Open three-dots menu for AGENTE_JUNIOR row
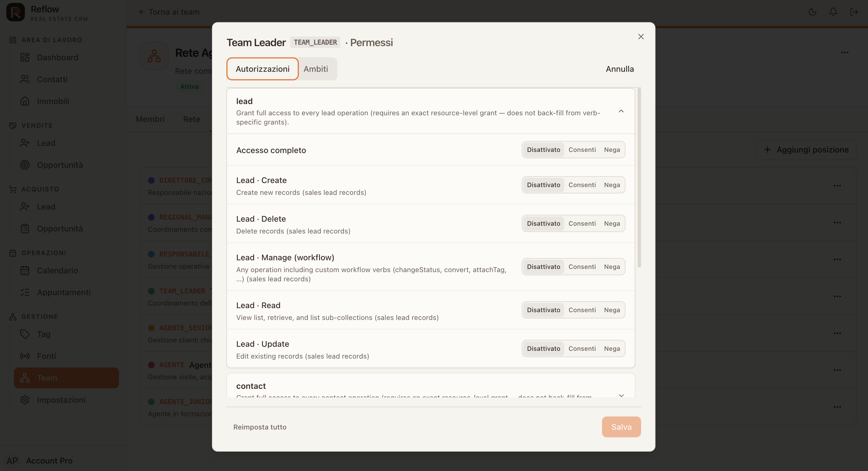This screenshot has height=471, width=868. click(837, 407)
